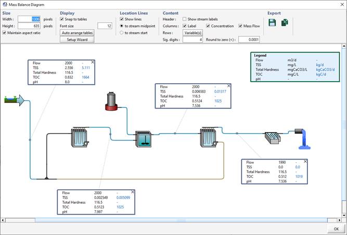Image resolution: width=347 pixels, height=235 pixels.
Task: Click the kgCaCO3/d legend unit
Action: click(325, 70)
